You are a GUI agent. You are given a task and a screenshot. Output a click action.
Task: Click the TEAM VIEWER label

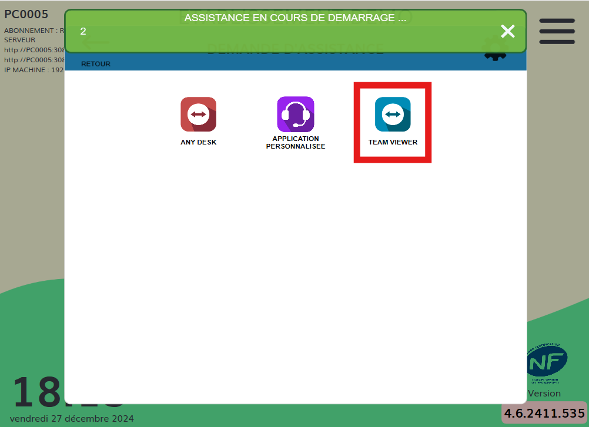pos(393,142)
